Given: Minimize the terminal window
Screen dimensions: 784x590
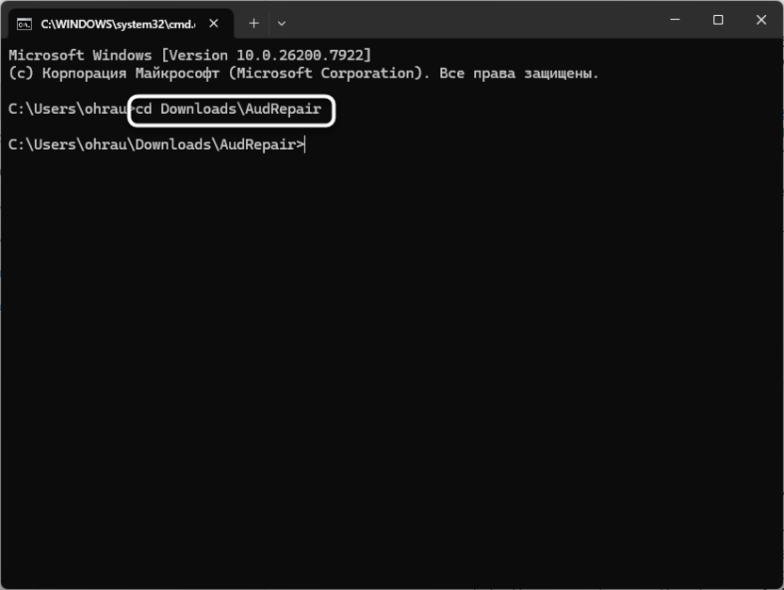Looking at the screenshot, I should (x=675, y=20).
